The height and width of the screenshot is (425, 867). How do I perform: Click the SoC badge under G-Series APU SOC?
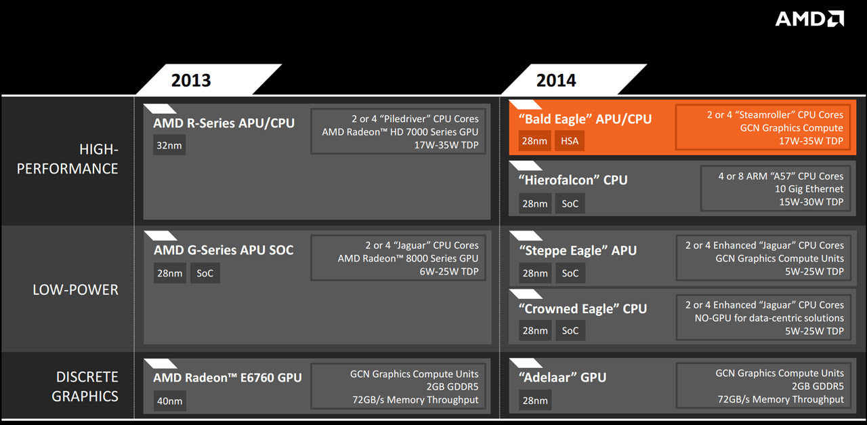[x=205, y=273]
